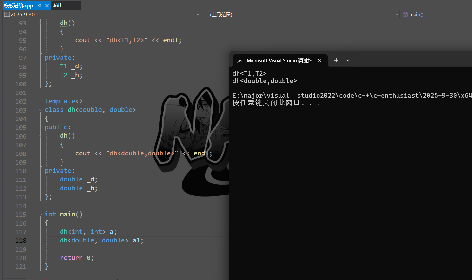Collapse the dh() constructor at line 106
This screenshot has height=280, width=472.
click(41, 136)
